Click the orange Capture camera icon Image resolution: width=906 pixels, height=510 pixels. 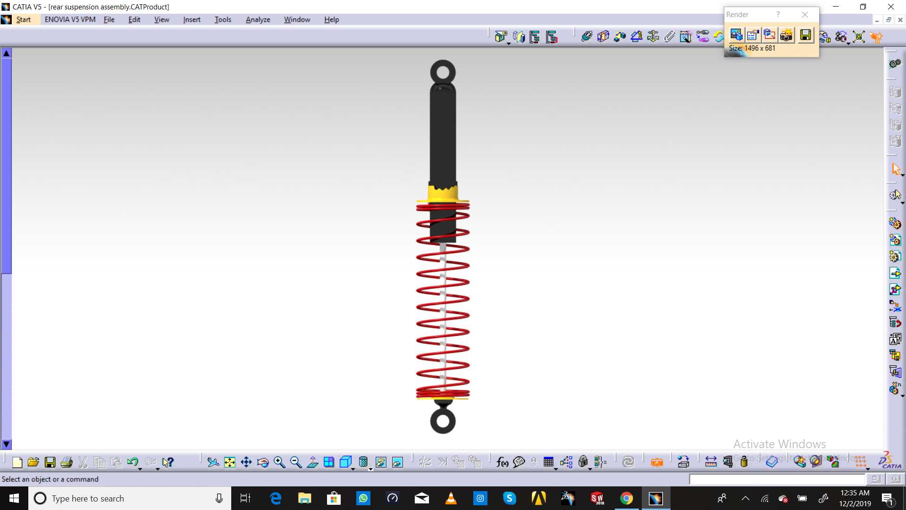pos(657,462)
